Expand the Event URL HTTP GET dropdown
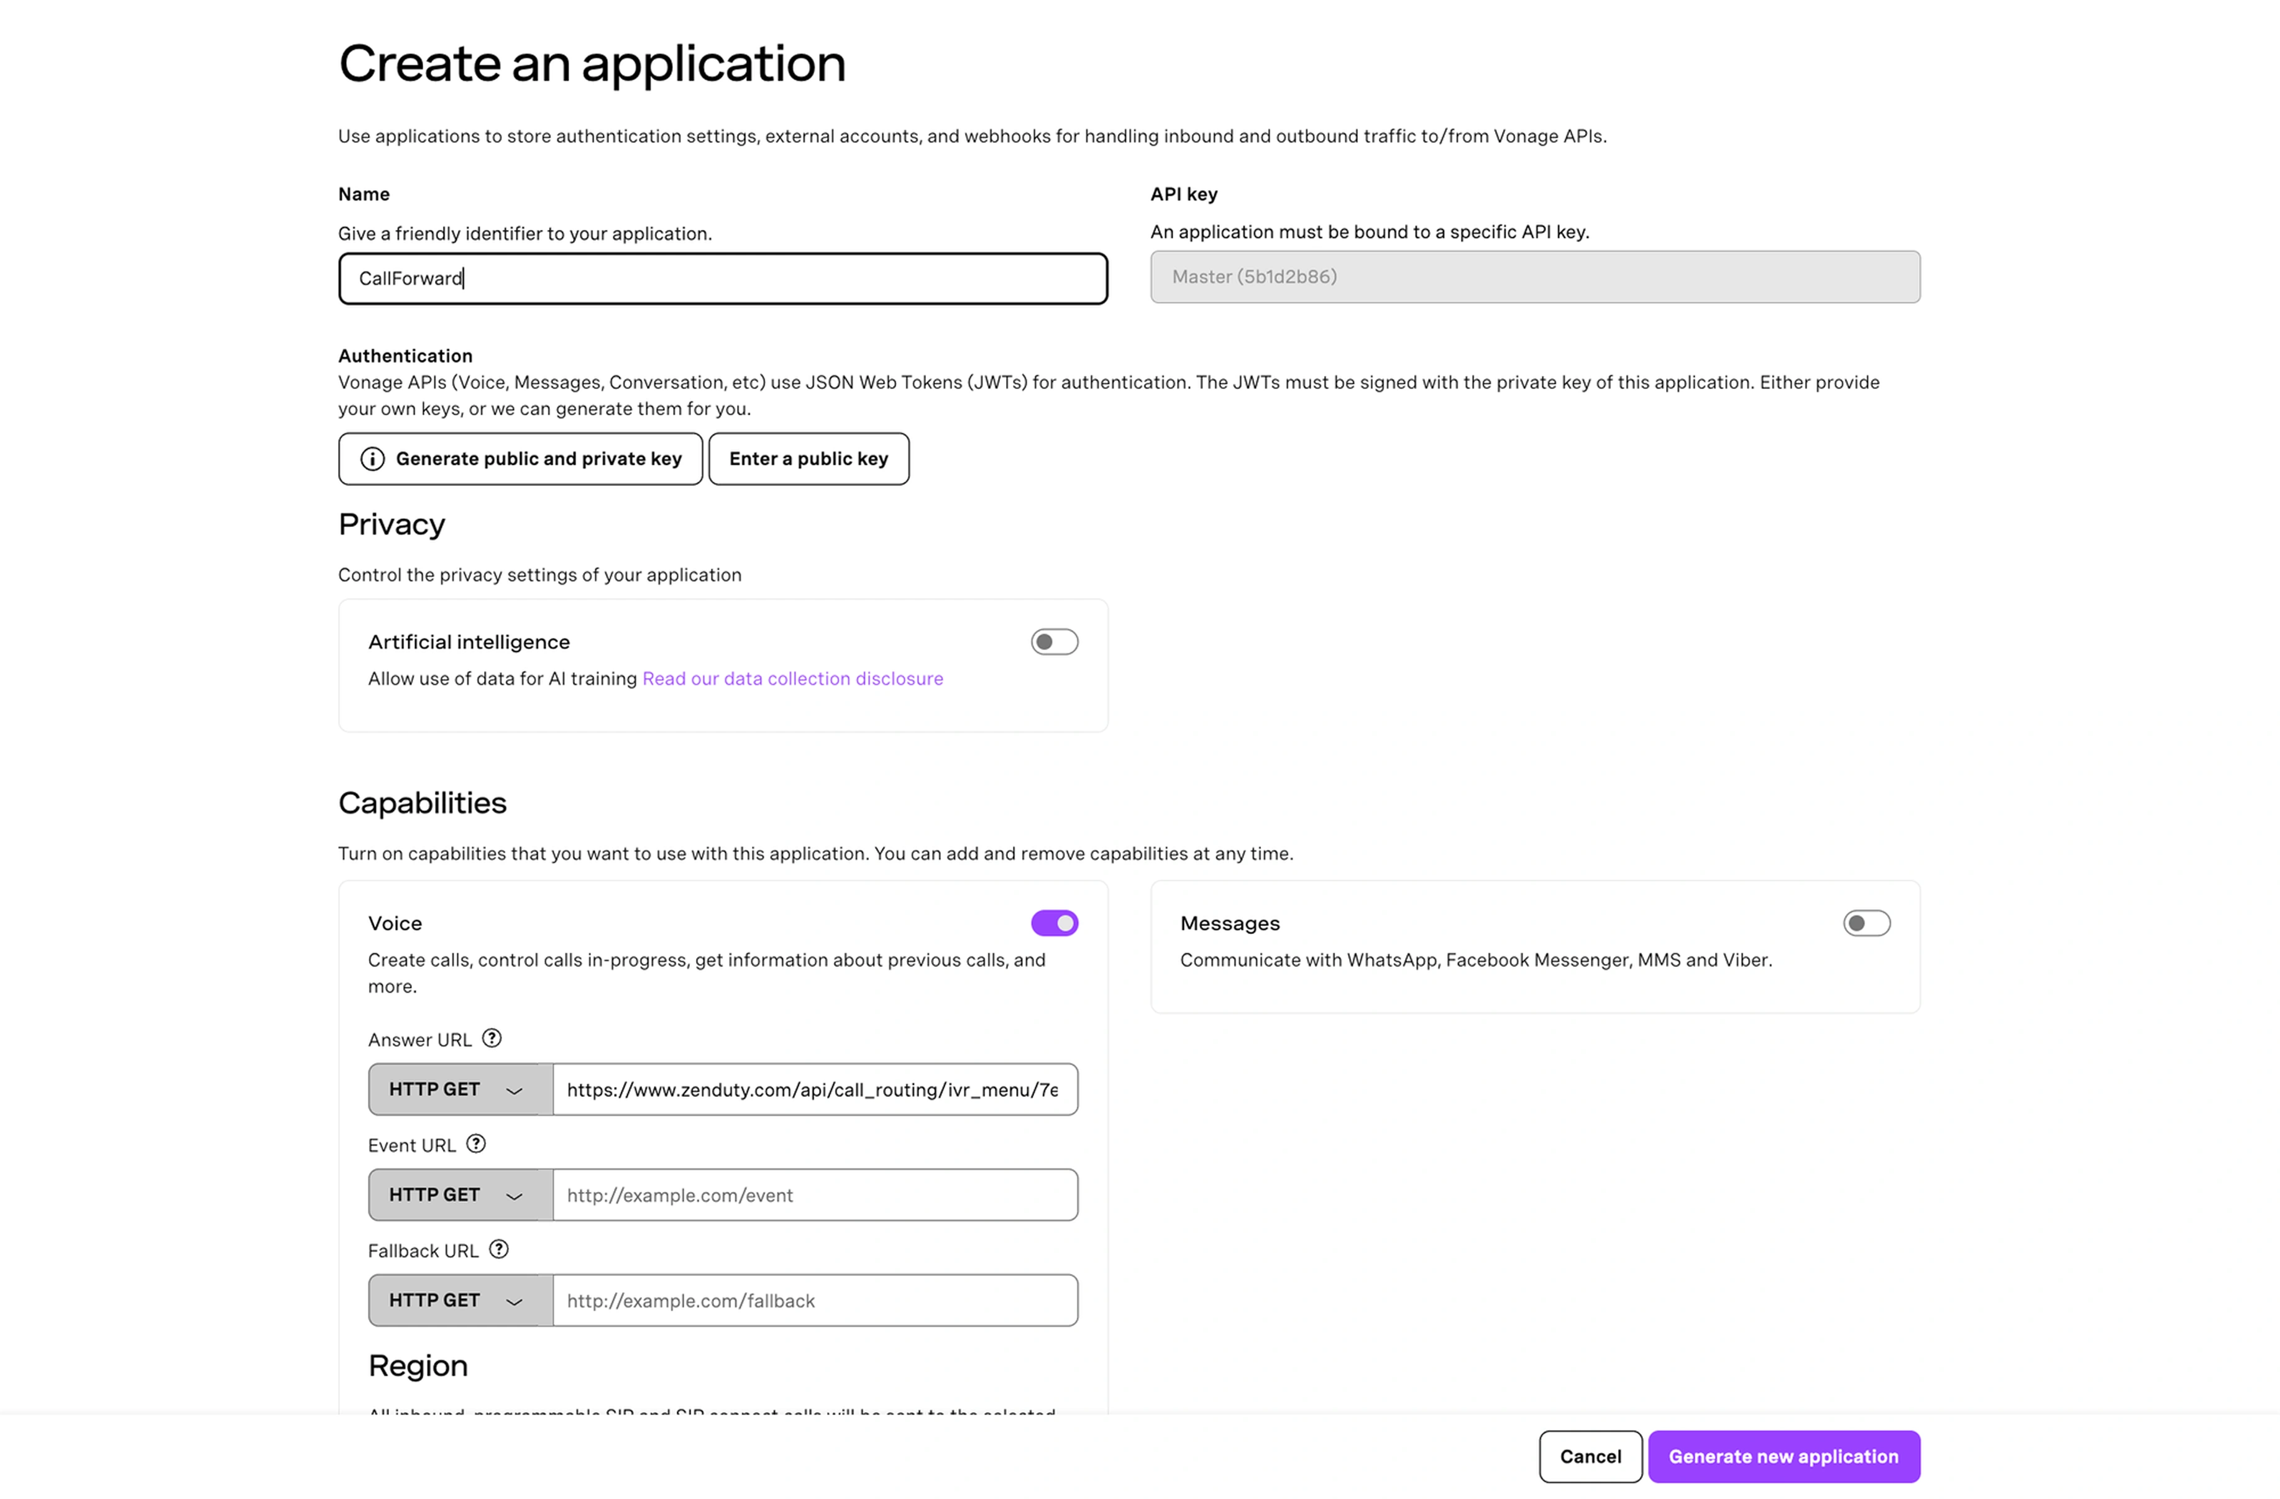 tap(460, 1194)
